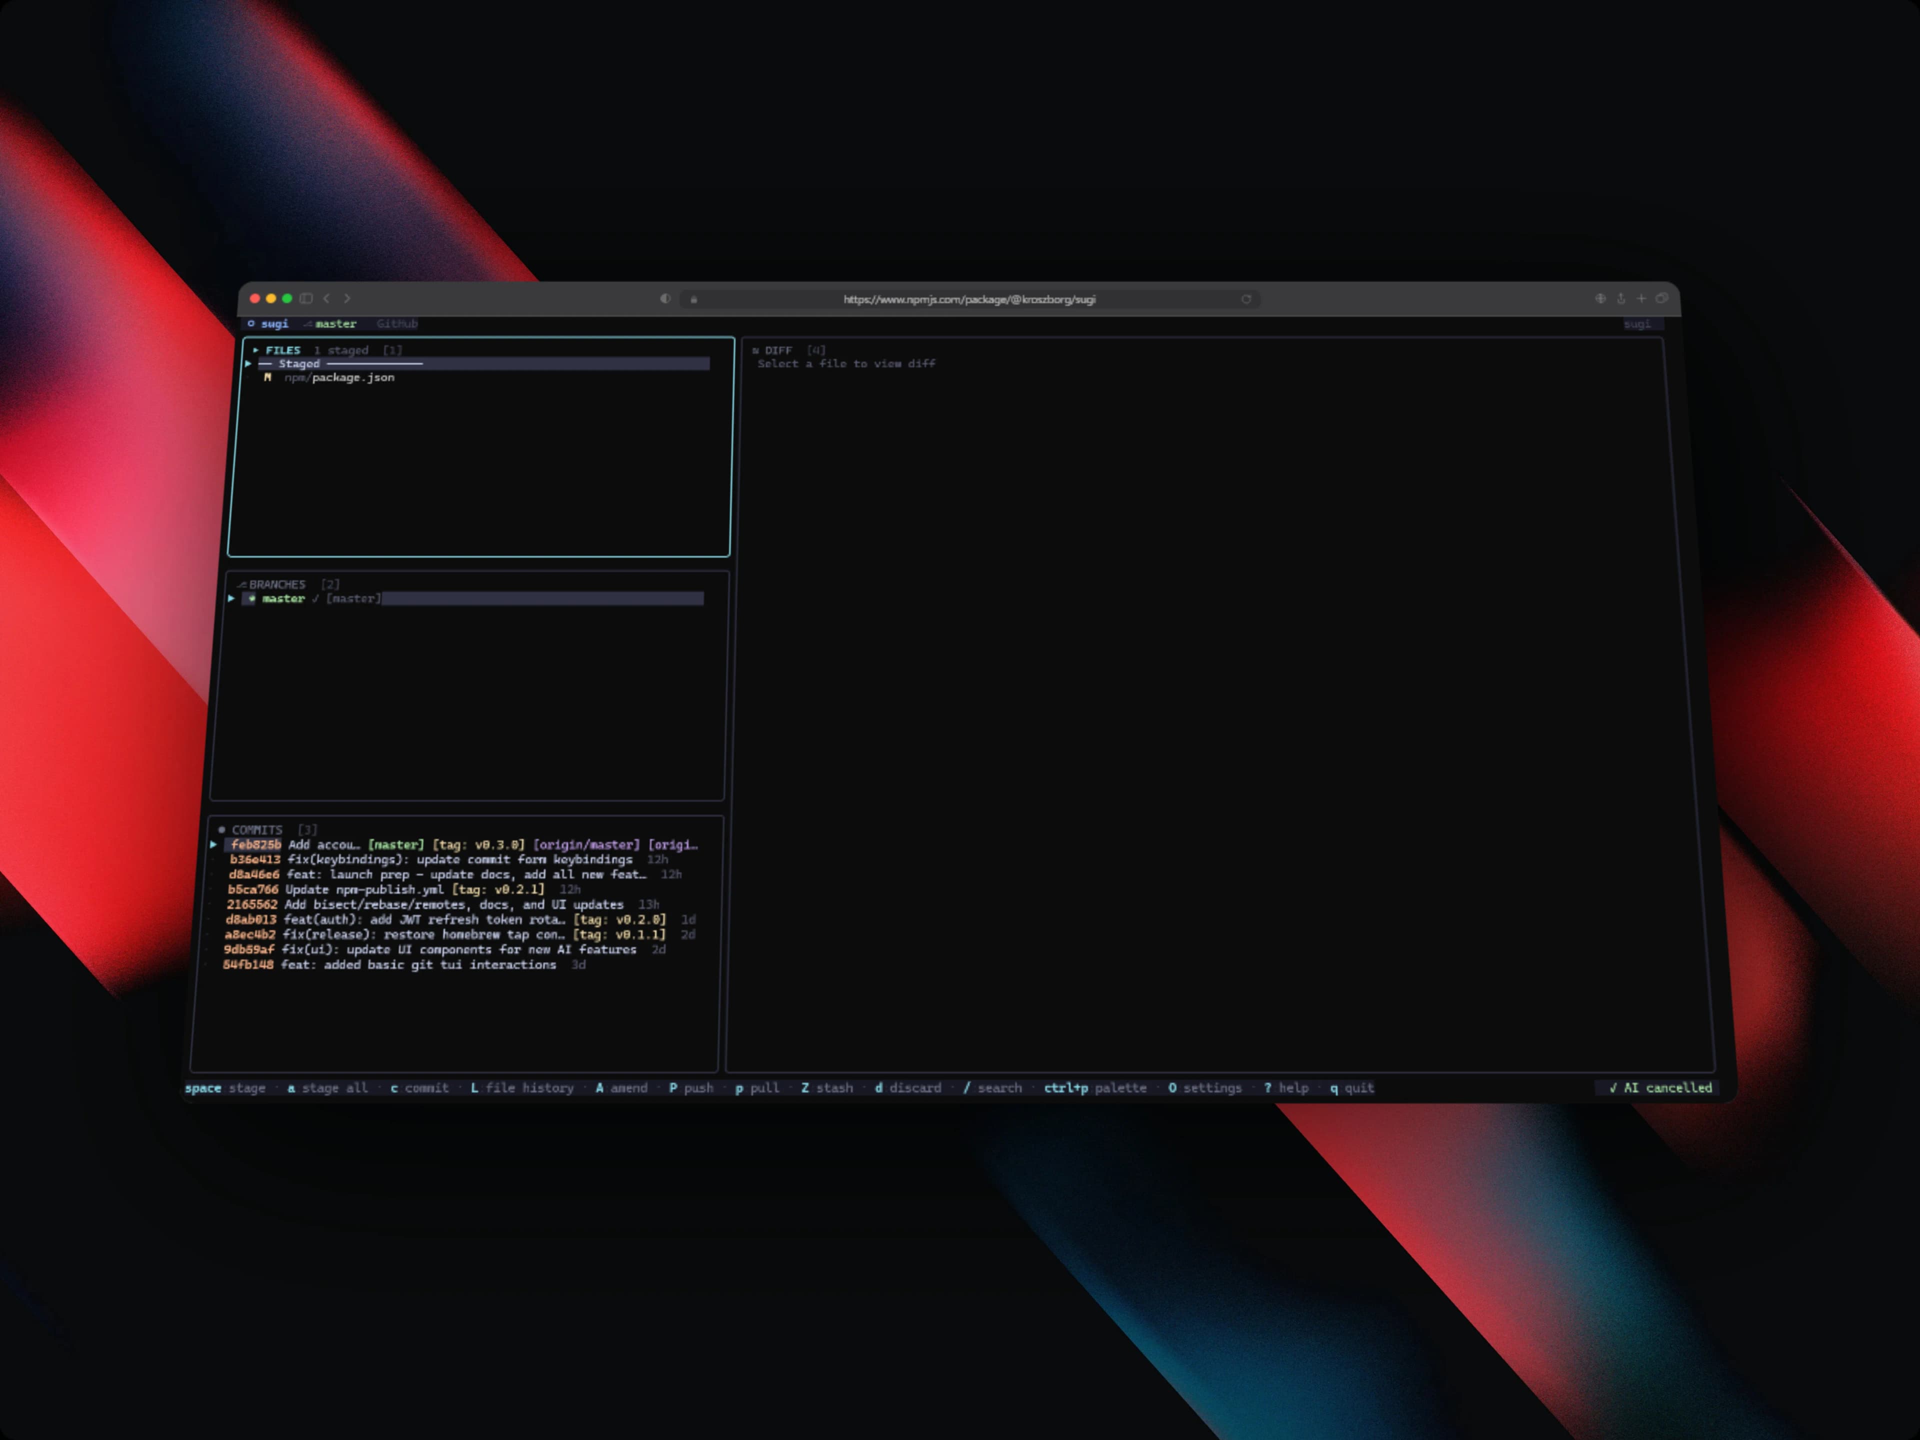Select the npm/package.json staged file

[x=339, y=377]
